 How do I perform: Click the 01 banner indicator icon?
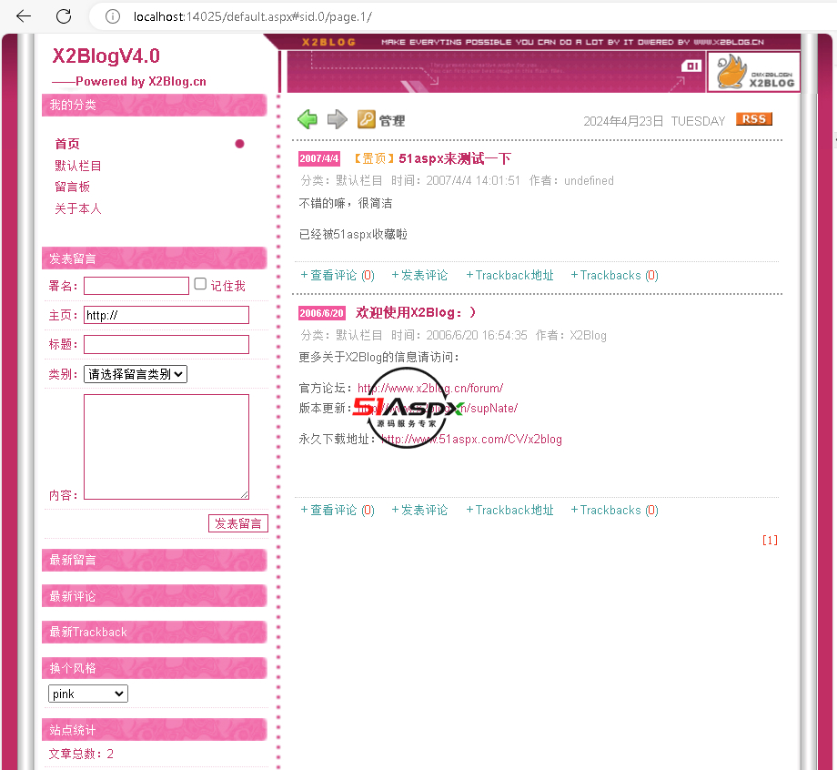(x=691, y=66)
